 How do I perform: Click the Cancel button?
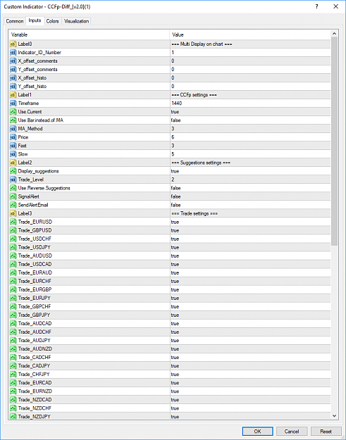tap(292, 432)
